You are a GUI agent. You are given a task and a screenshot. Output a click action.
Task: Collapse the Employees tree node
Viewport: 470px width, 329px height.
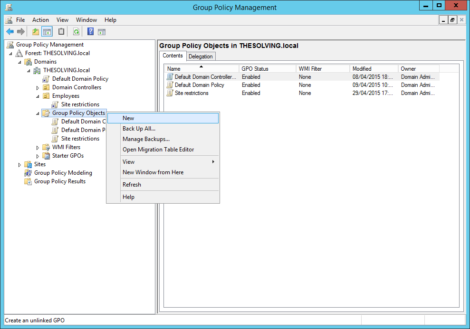[x=38, y=96]
